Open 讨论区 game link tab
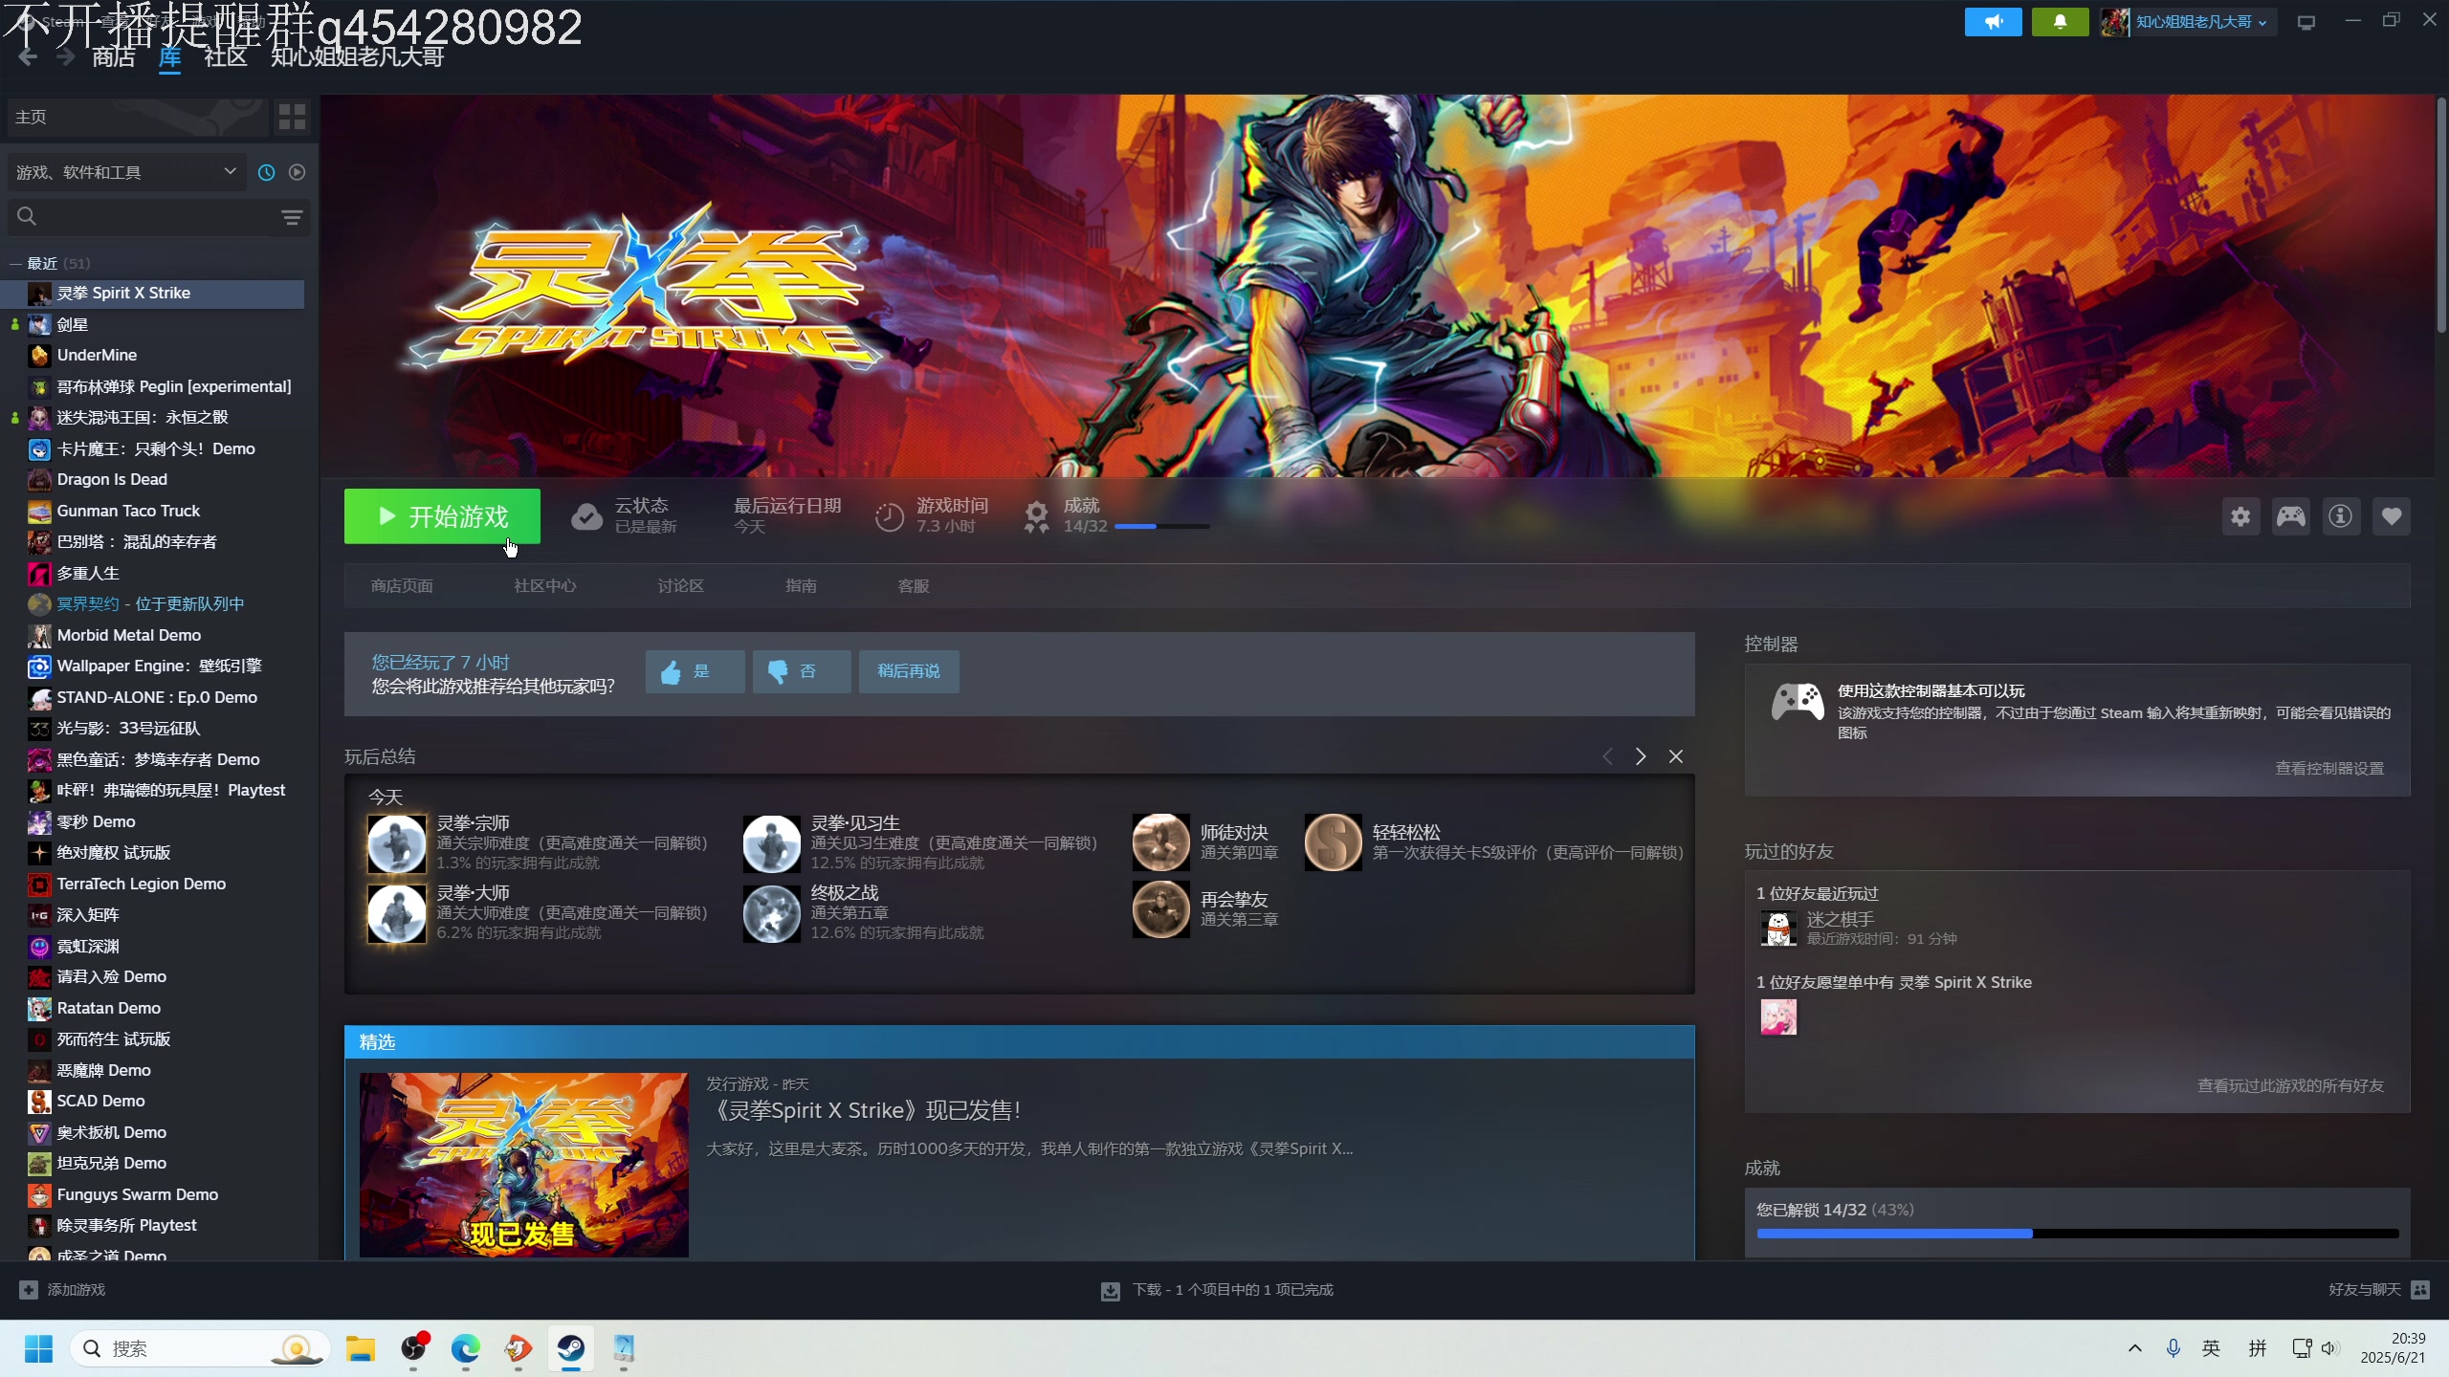2449x1377 pixels. (x=680, y=585)
